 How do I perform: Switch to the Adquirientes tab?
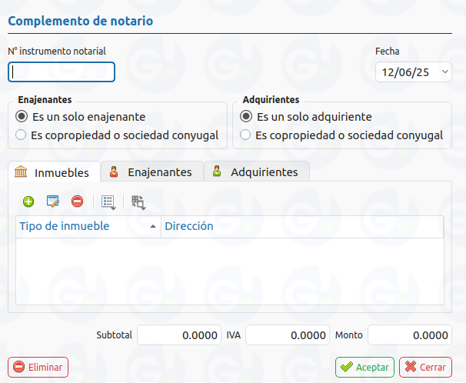tap(257, 172)
